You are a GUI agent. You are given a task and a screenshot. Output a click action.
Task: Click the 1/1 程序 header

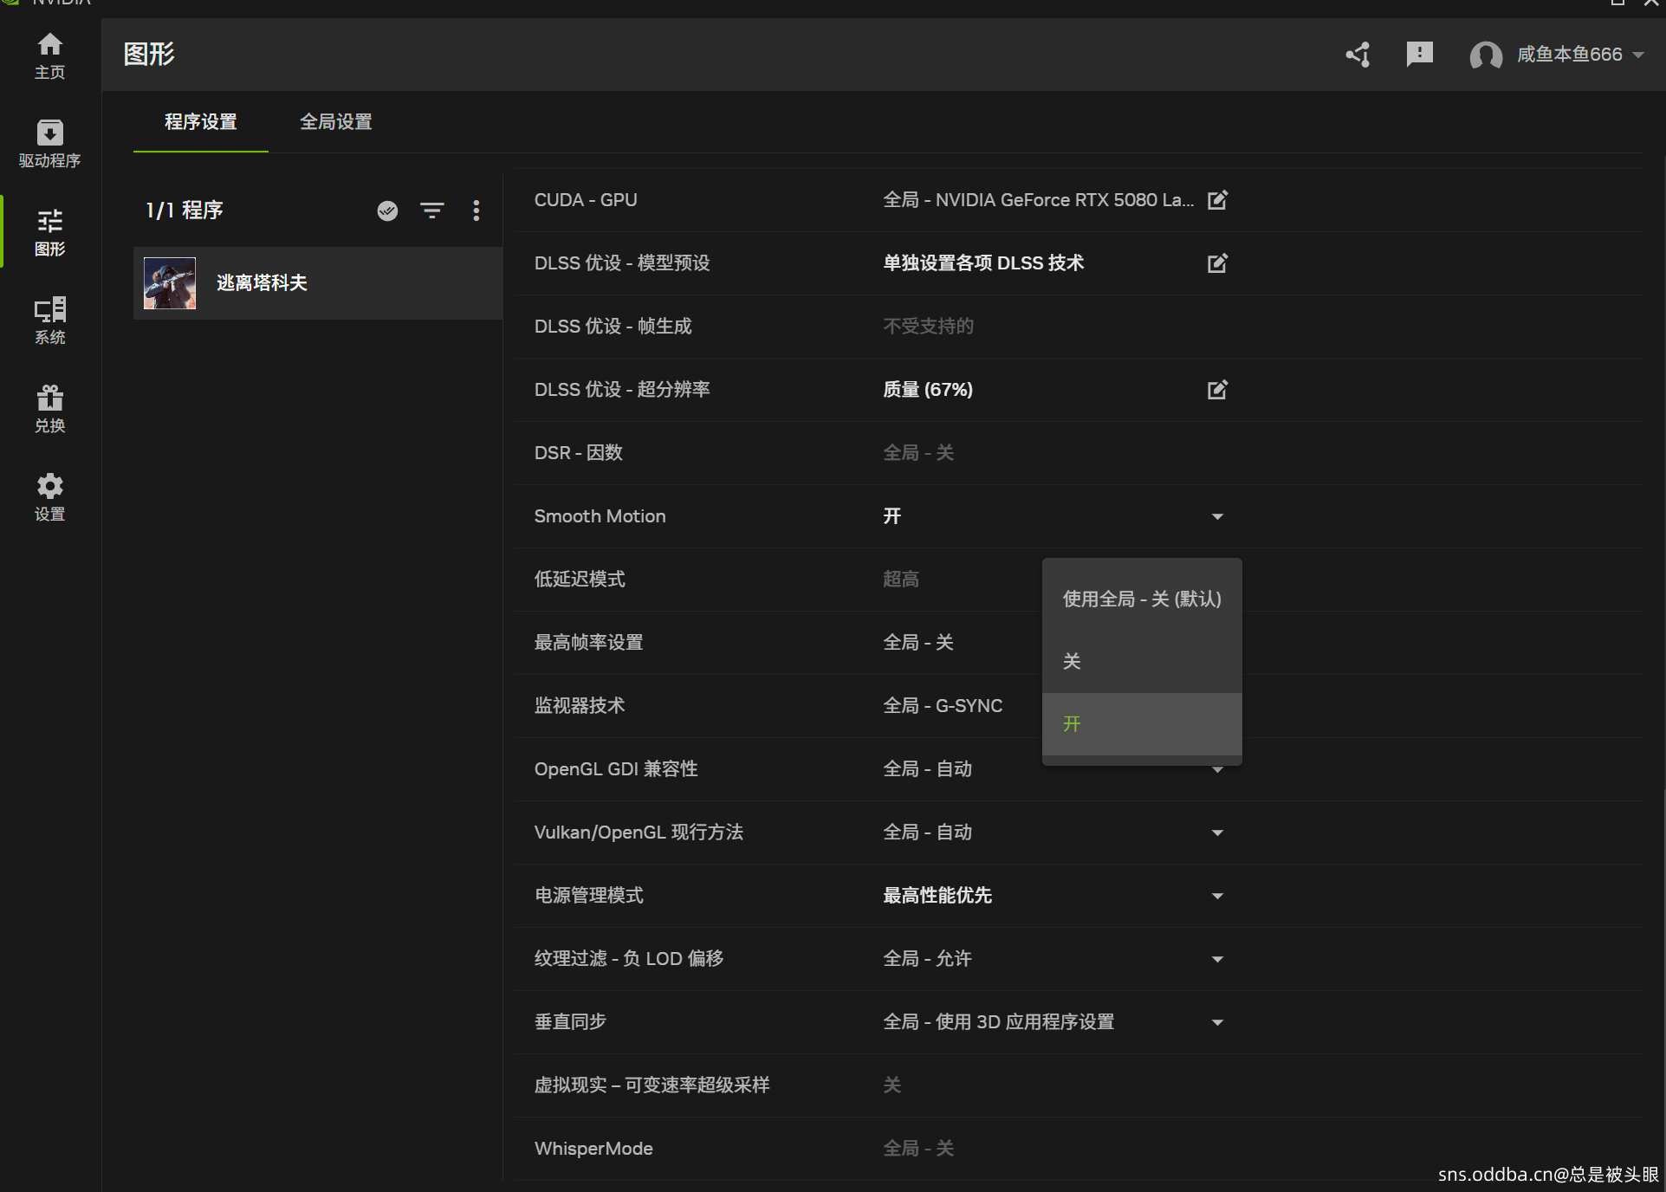(x=185, y=211)
